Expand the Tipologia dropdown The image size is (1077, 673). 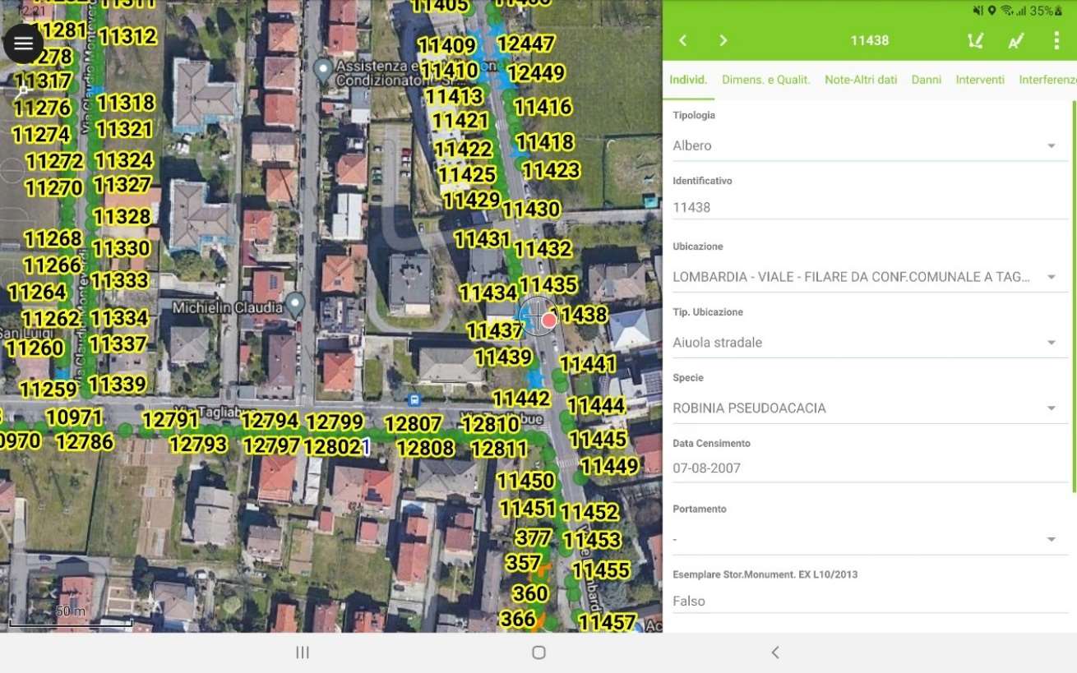[1051, 146]
